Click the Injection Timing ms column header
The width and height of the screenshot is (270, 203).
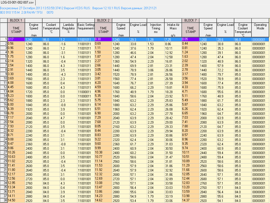(156, 30)
